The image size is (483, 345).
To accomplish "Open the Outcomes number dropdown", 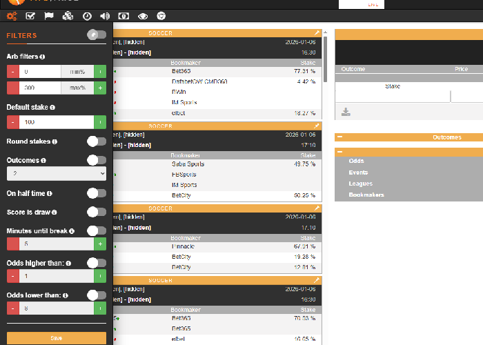I will tap(57, 173).
